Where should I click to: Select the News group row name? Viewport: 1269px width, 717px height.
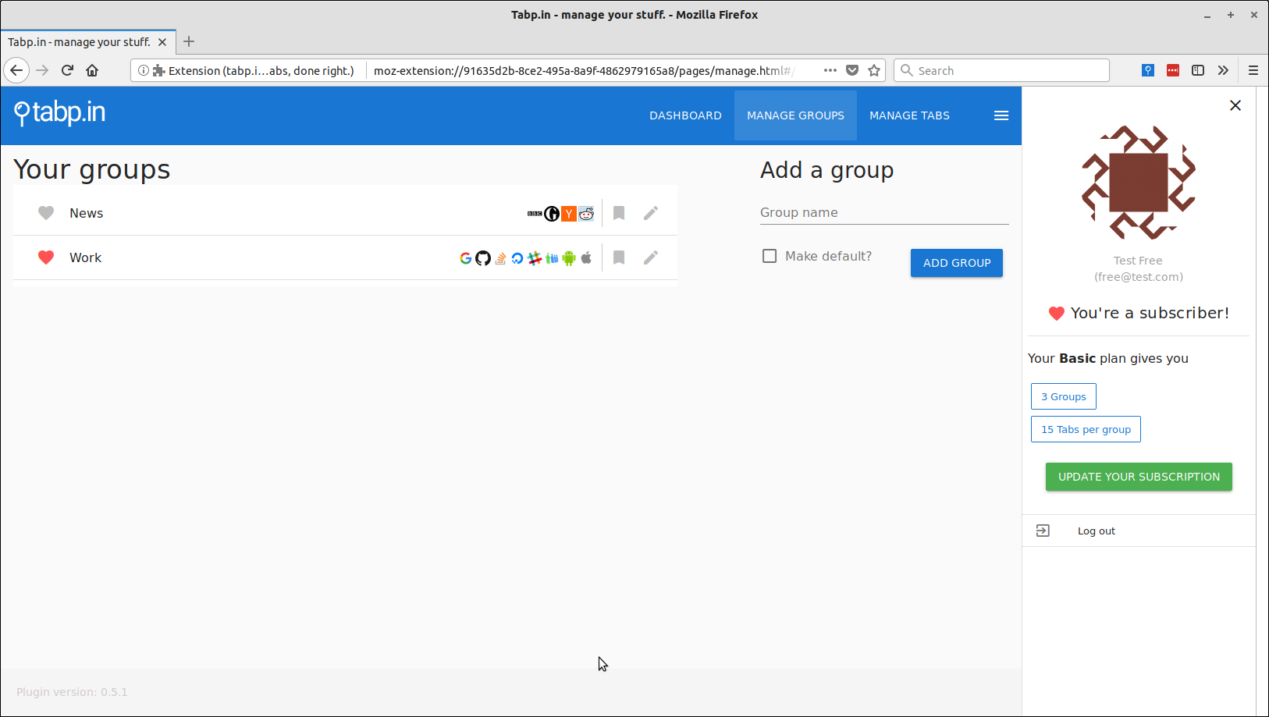(x=86, y=213)
